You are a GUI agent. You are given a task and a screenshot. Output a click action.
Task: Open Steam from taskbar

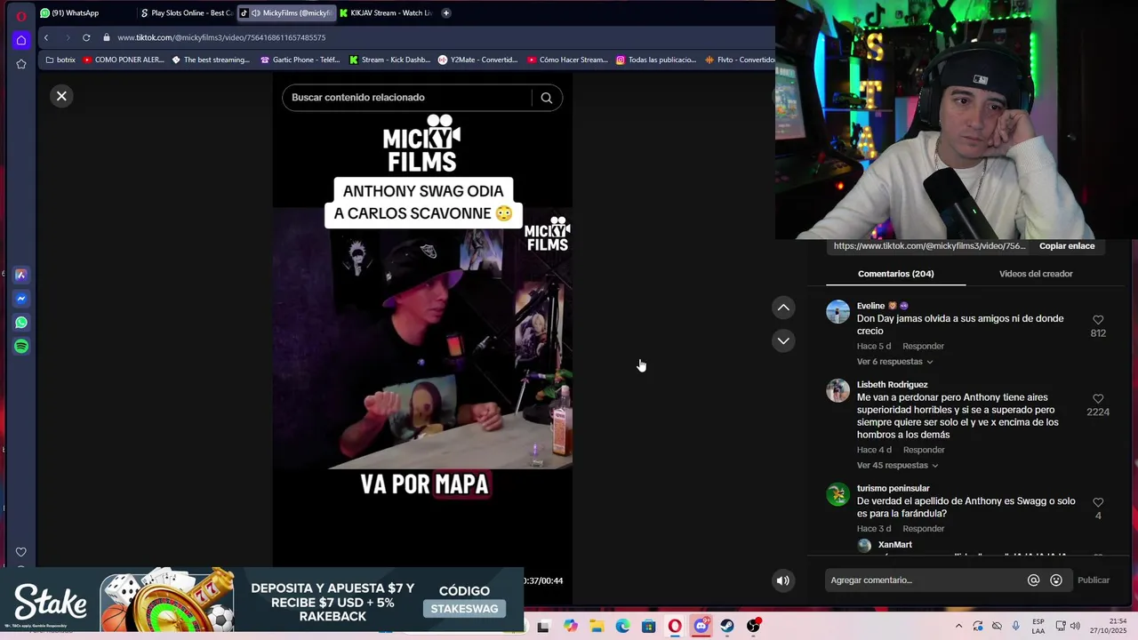(727, 626)
